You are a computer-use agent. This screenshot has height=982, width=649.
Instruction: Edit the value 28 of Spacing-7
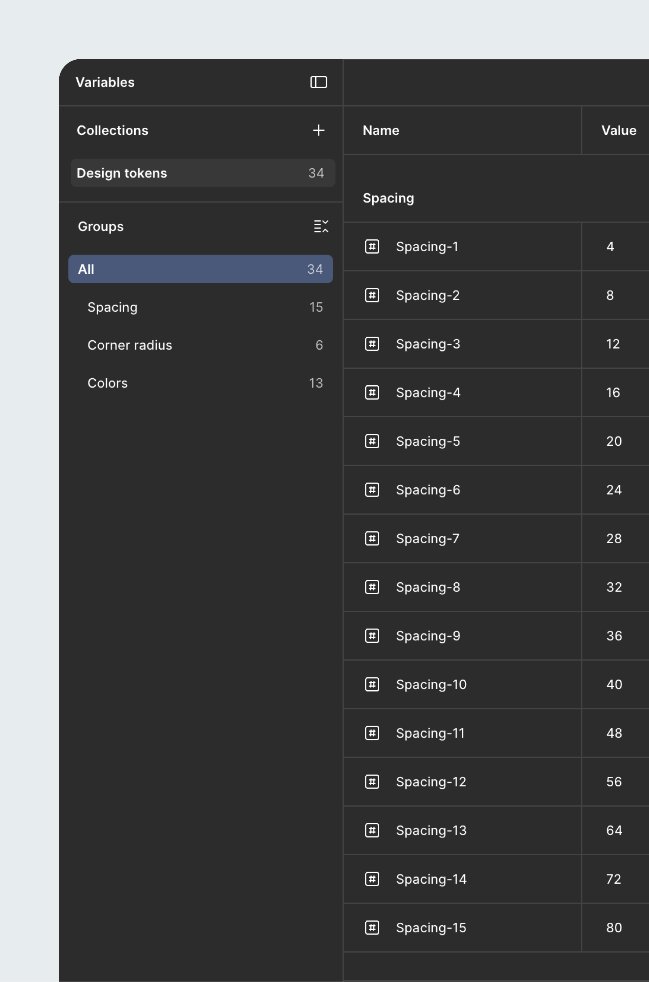(614, 538)
